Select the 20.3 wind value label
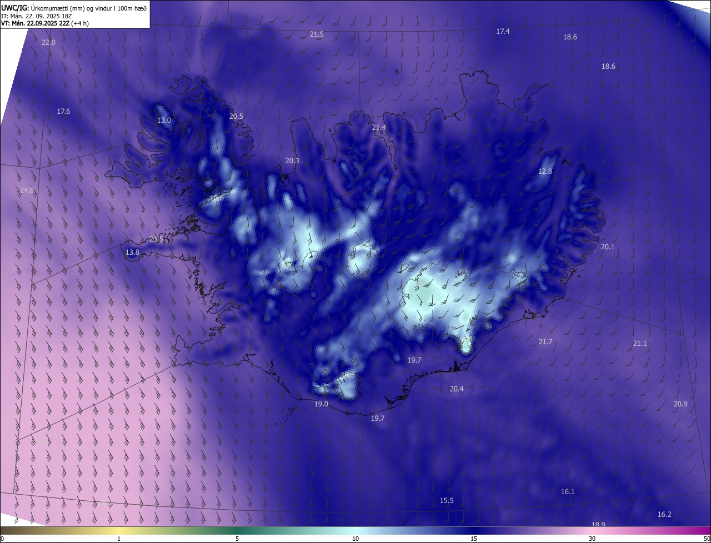 click(x=292, y=161)
